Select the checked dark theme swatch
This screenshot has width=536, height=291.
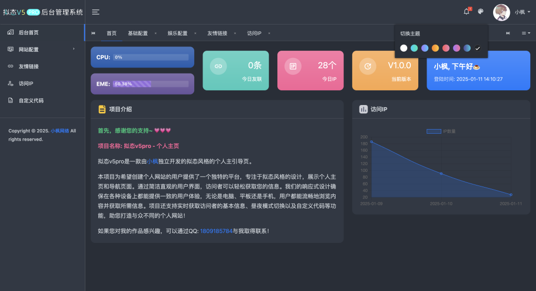coord(477,48)
